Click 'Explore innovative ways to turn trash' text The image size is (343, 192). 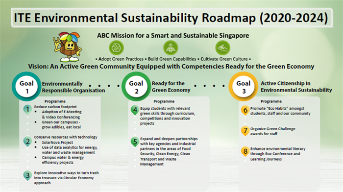pos(66,178)
